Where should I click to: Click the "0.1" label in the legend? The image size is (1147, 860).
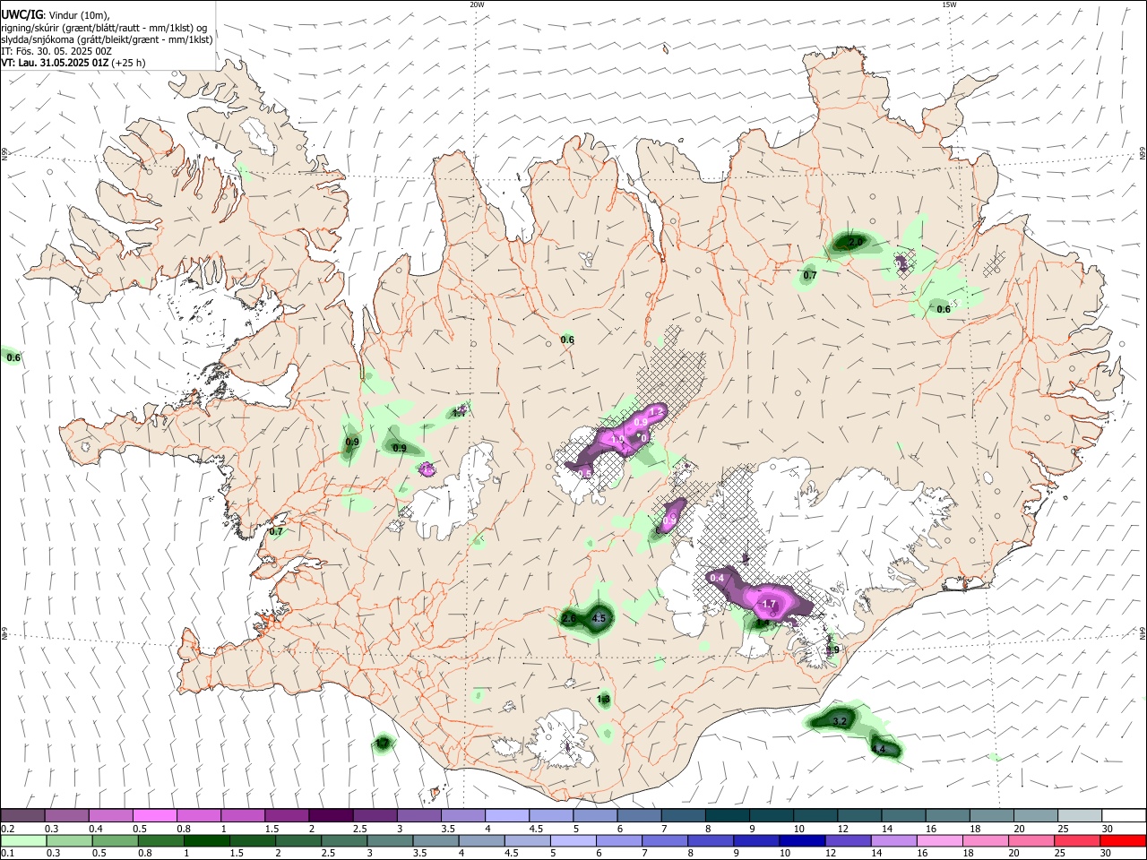coord(8,853)
